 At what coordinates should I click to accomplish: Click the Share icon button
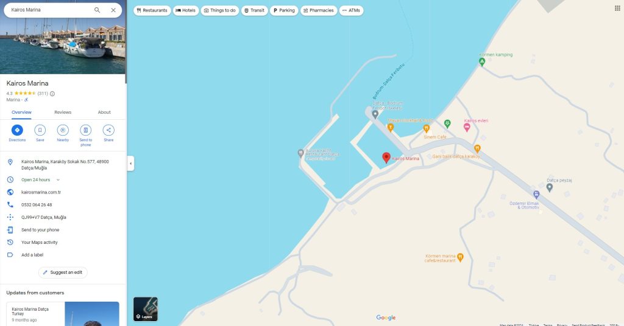[108, 130]
